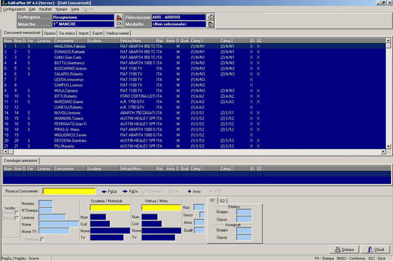Click the Nome input field under Licenza

(59, 224)
